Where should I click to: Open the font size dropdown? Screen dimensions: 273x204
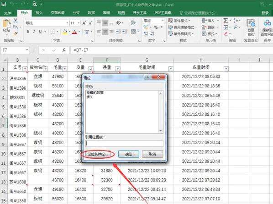79,23
